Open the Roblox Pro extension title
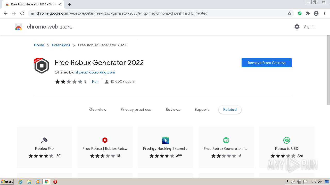 click(44, 149)
